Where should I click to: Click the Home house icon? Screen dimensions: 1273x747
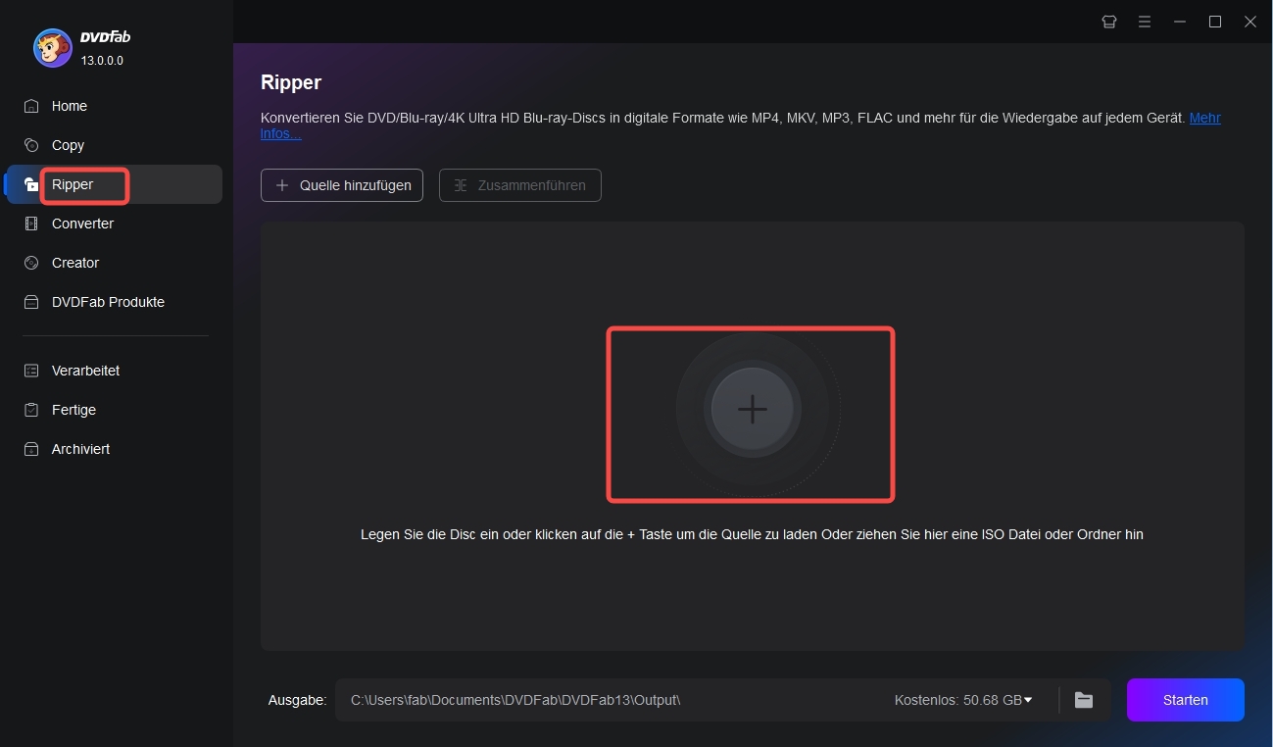(x=31, y=106)
